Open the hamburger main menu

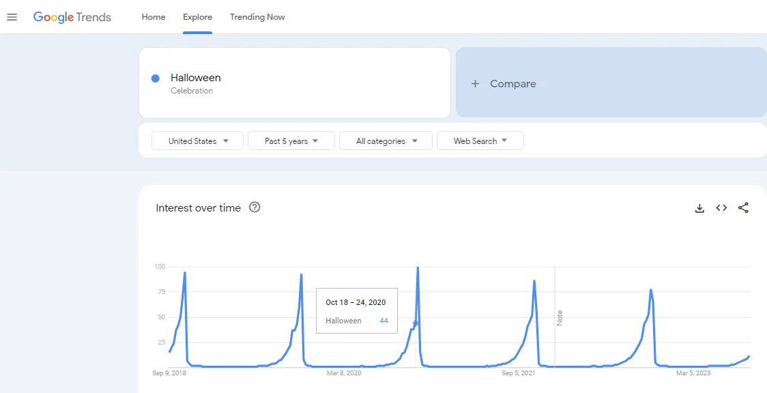pos(12,17)
